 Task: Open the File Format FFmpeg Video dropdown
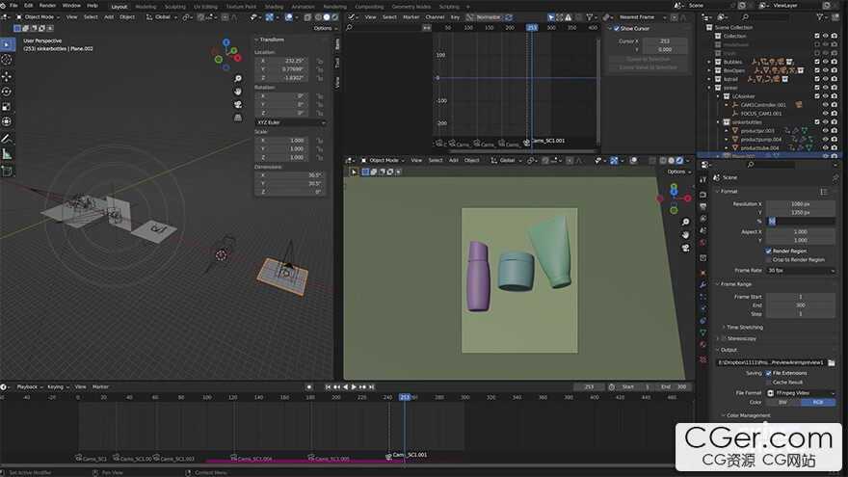pyautogui.click(x=801, y=393)
